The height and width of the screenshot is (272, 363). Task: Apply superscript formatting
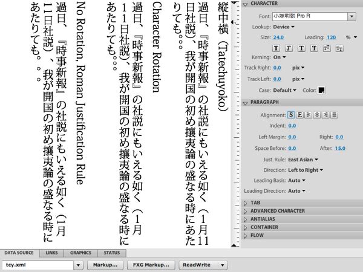[327, 48]
